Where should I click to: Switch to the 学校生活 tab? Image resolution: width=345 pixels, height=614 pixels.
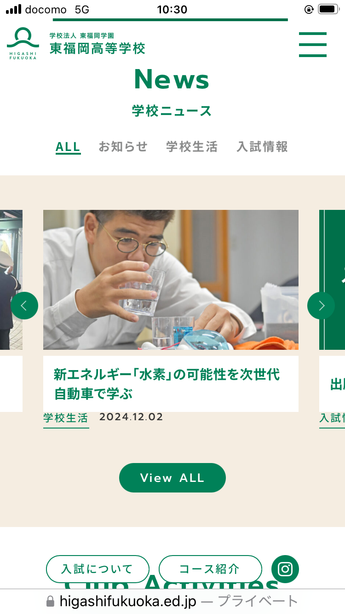coord(192,147)
